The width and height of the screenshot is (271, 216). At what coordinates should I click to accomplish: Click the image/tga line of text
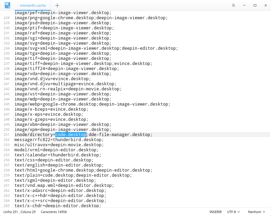(63, 53)
